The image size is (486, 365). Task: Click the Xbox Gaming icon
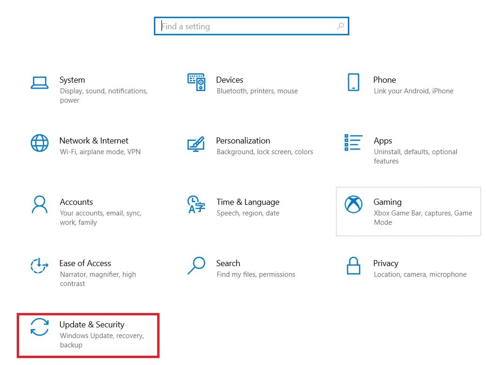(x=353, y=204)
